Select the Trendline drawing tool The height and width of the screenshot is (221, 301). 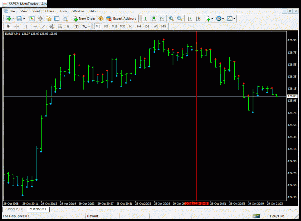[43, 26]
